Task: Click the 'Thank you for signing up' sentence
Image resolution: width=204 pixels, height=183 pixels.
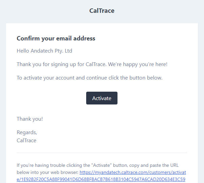Action: pyautogui.click(x=92, y=64)
